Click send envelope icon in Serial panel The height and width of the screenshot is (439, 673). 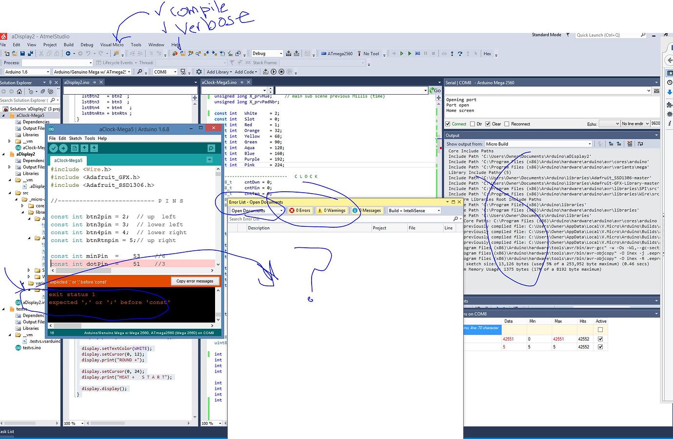tap(656, 91)
